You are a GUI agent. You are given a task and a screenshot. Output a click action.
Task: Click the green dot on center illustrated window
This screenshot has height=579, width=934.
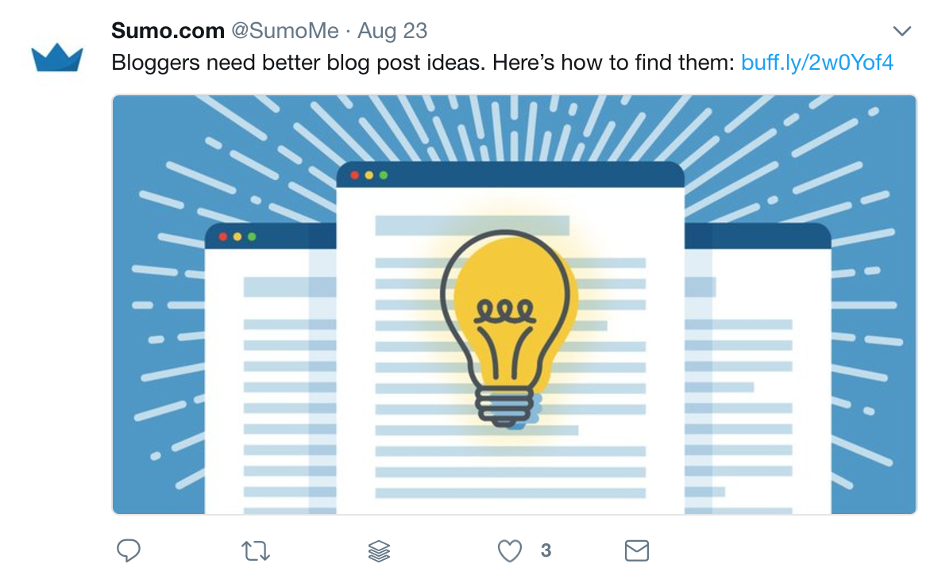384,175
